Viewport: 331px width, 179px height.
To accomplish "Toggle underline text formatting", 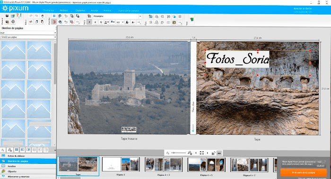I will [x=101, y=22].
